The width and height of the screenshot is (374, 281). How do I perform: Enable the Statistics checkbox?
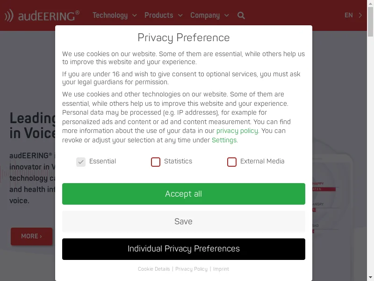(x=156, y=162)
